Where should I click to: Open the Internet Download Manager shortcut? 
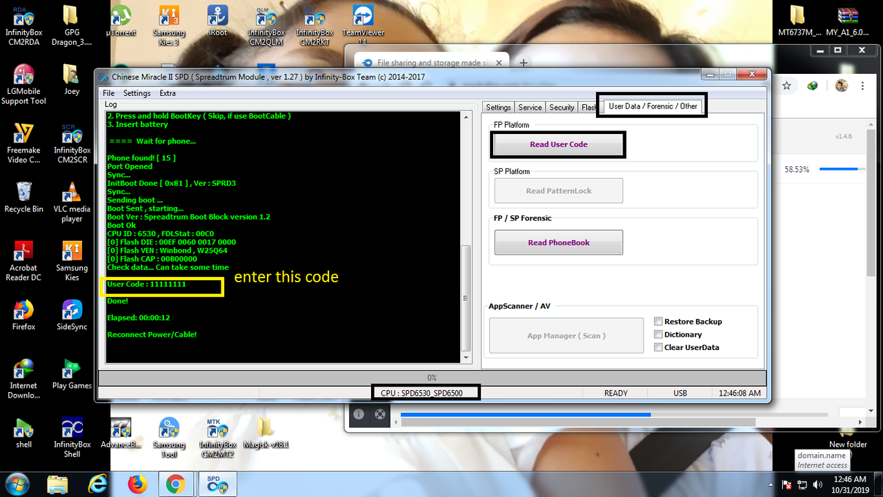point(23,378)
